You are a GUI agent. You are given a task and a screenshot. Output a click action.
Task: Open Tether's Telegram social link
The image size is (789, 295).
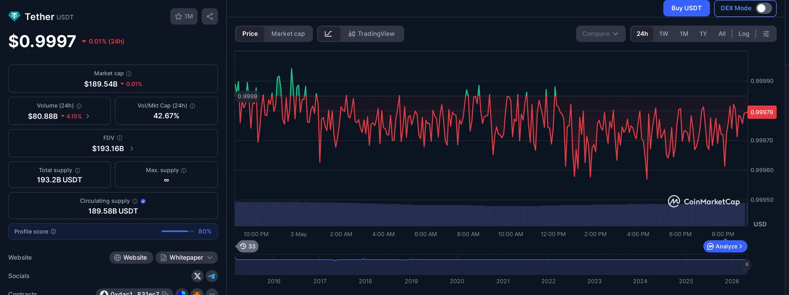click(212, 276)
